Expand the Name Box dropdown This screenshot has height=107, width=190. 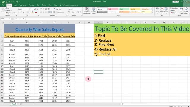10,19
